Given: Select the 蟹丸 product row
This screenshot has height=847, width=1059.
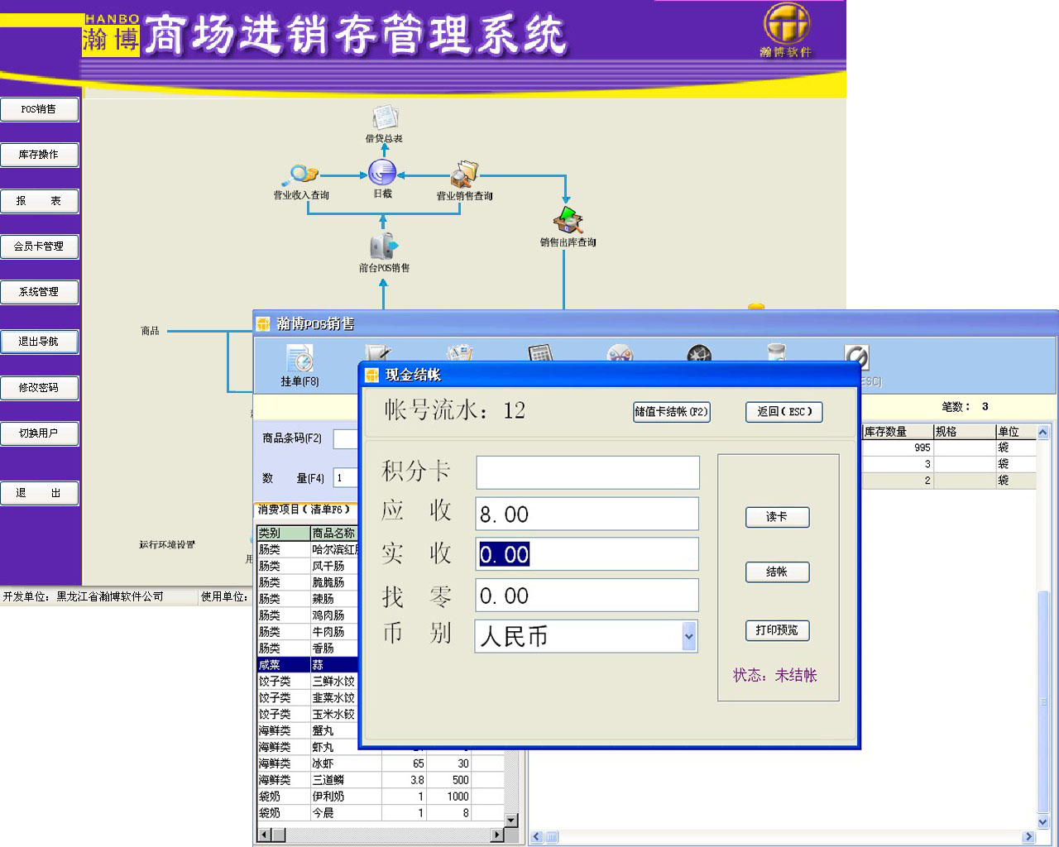Looking at the screenshot, I should click(x=307, y=730).
